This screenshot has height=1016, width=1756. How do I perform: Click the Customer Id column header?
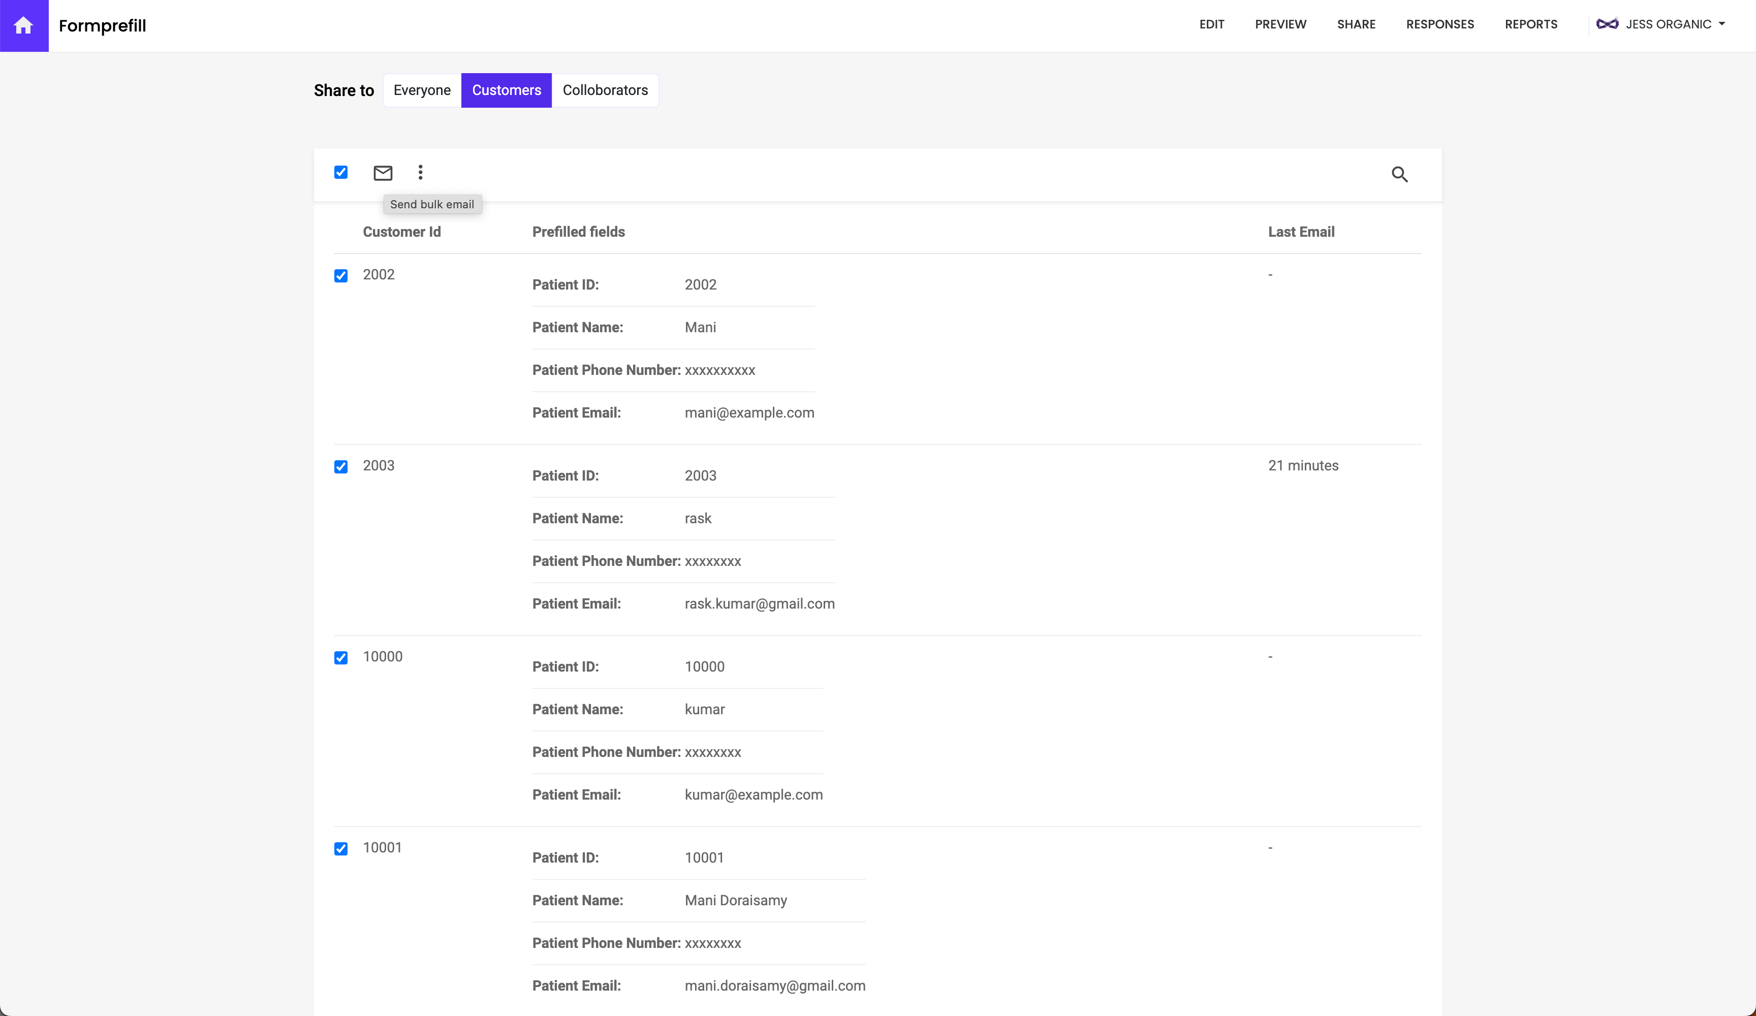pyautogui.click(x=401, y=232)
